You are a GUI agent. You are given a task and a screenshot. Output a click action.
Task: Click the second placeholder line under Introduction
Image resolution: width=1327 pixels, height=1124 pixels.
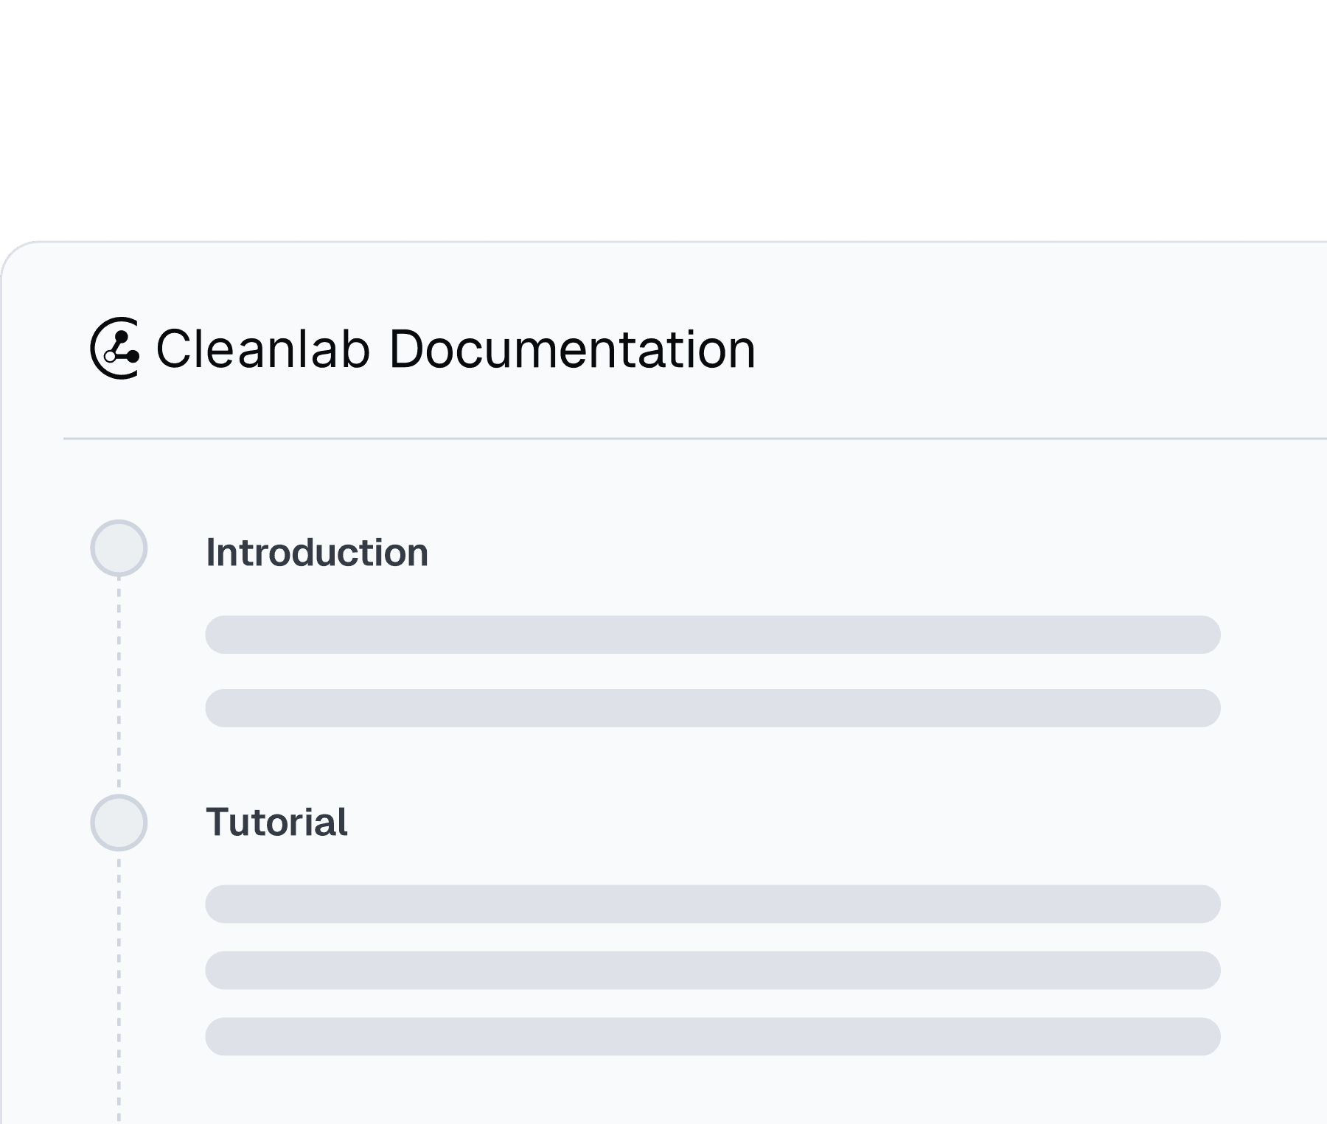712,708
